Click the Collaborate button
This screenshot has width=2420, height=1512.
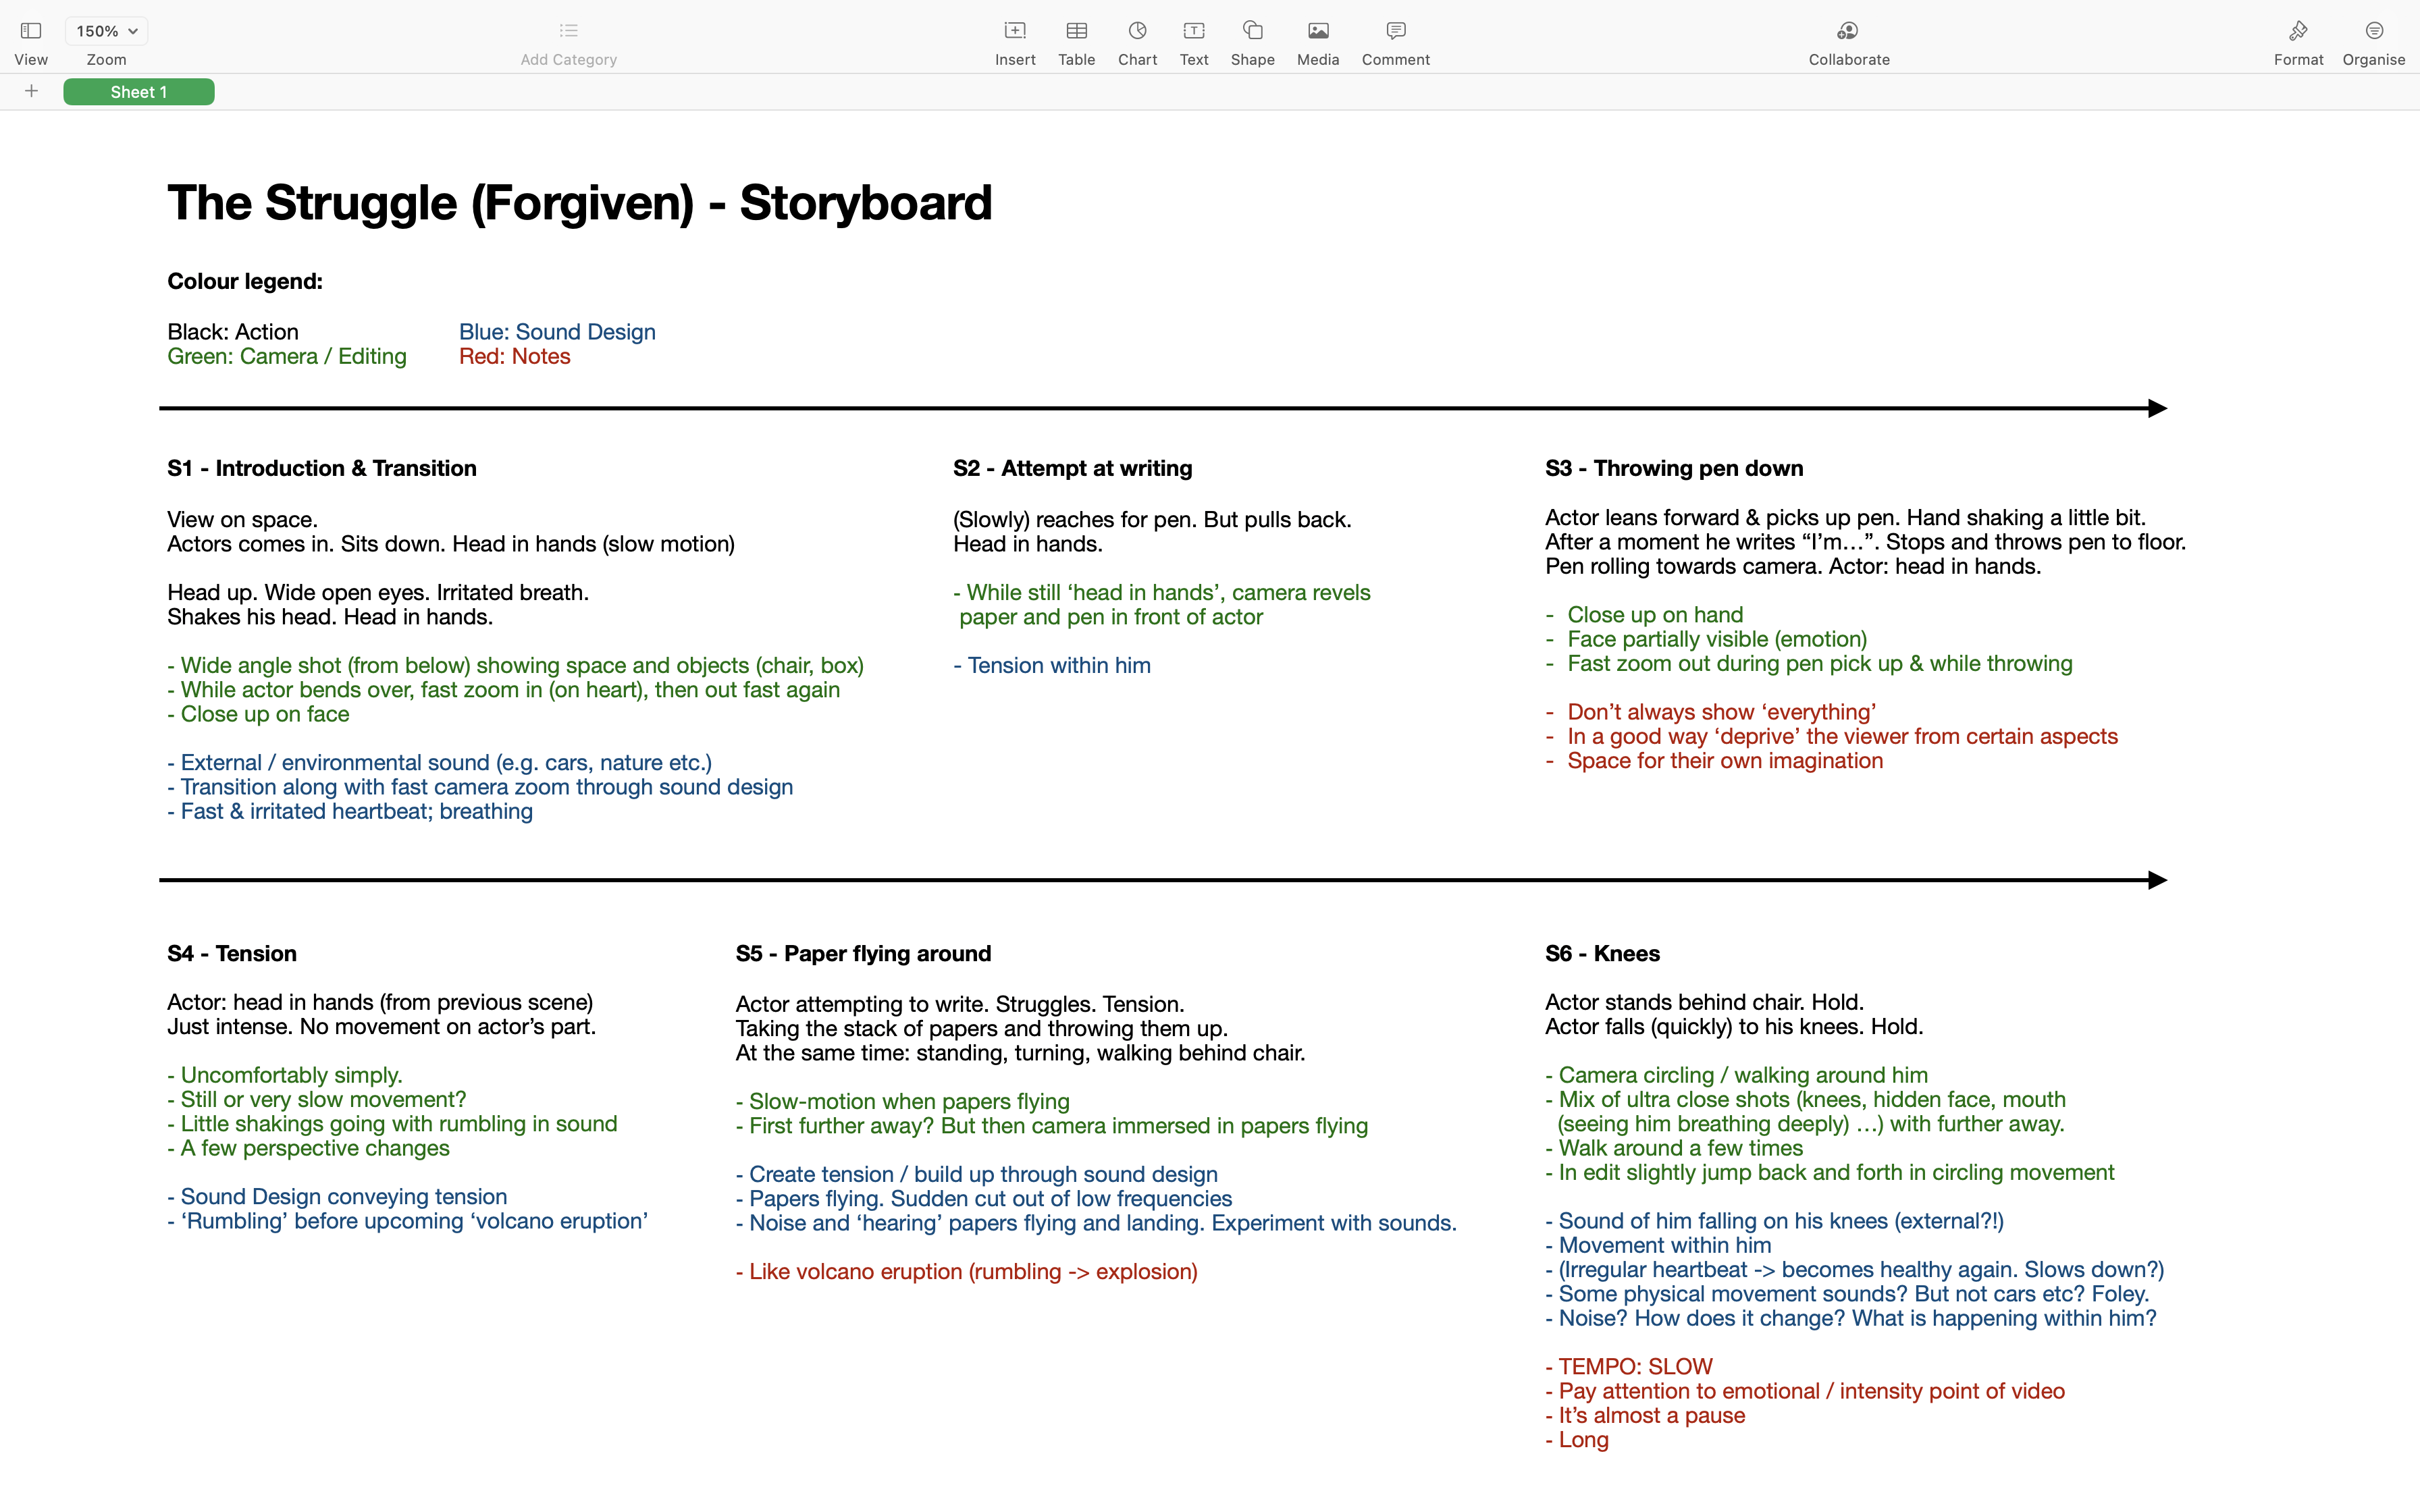(x=1848, y=31)
